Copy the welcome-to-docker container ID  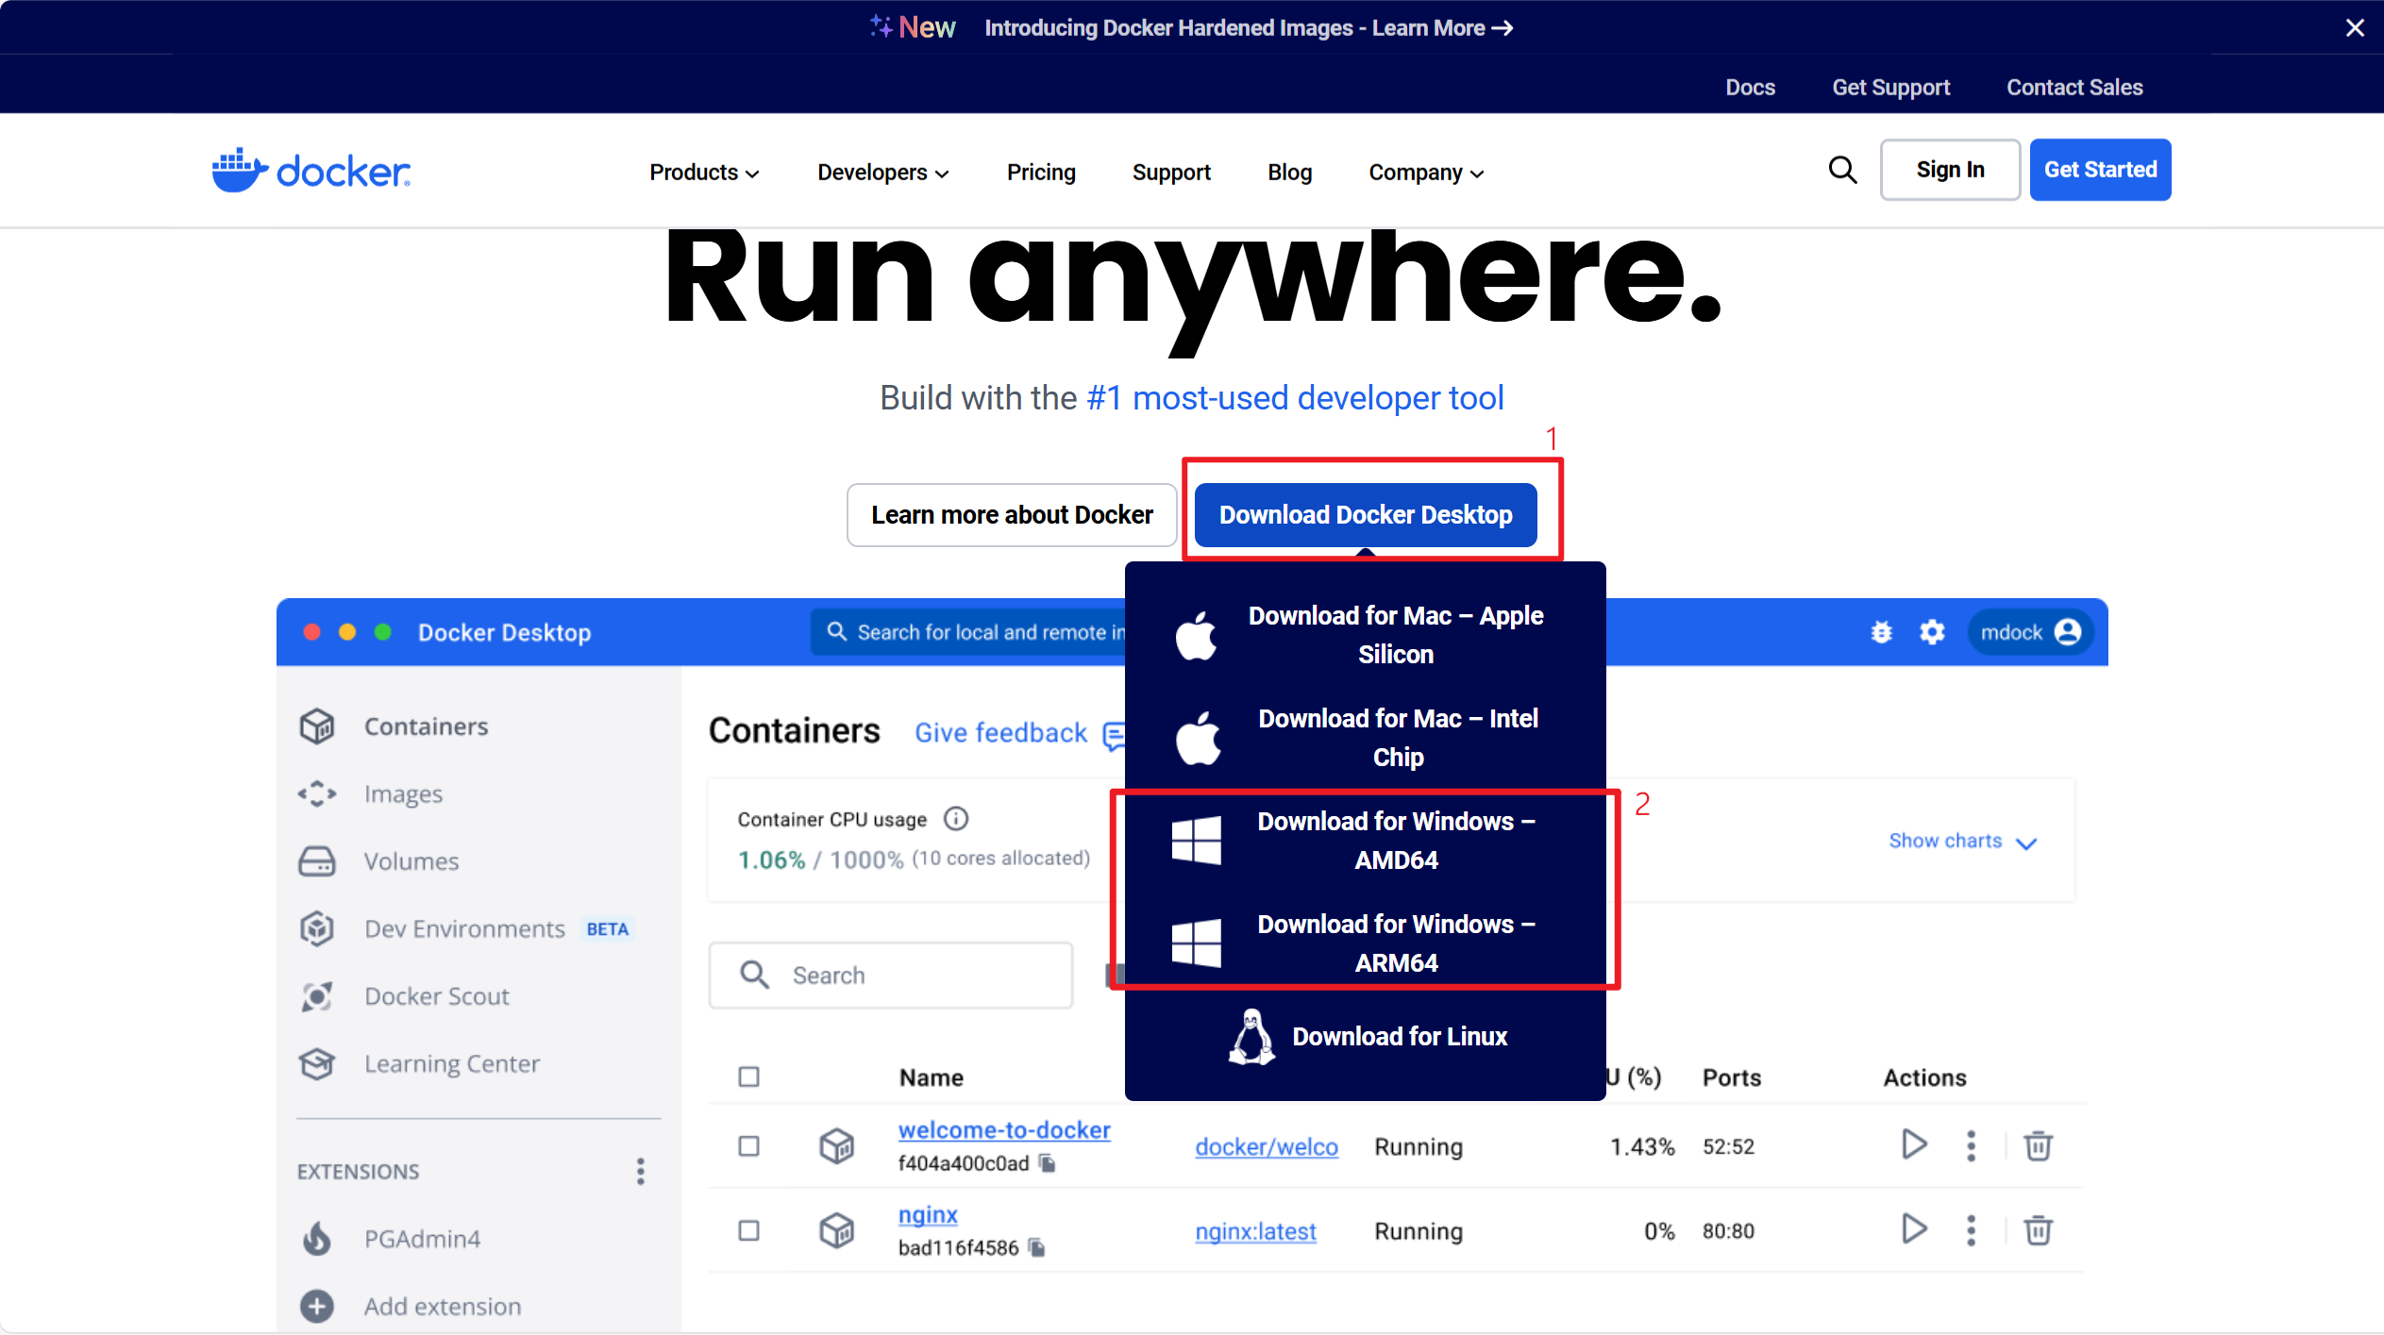pos(1047,1163)
